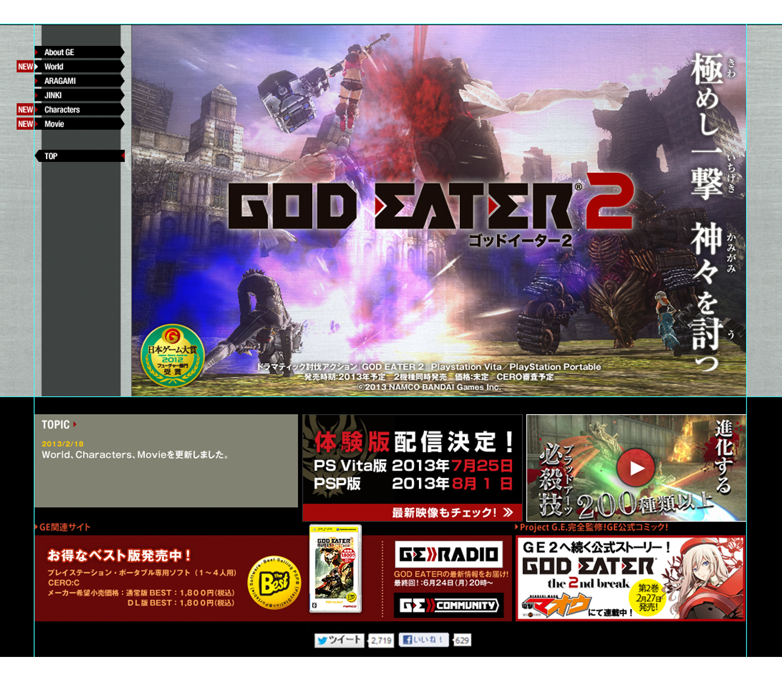Play the Blood Arts video
Viewport: 782px width, 688px height.
tap(636, 468)
